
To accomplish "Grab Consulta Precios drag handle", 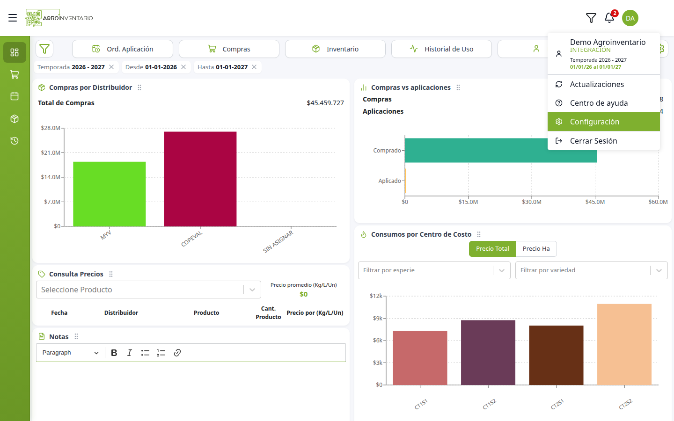I will [111, 274].
